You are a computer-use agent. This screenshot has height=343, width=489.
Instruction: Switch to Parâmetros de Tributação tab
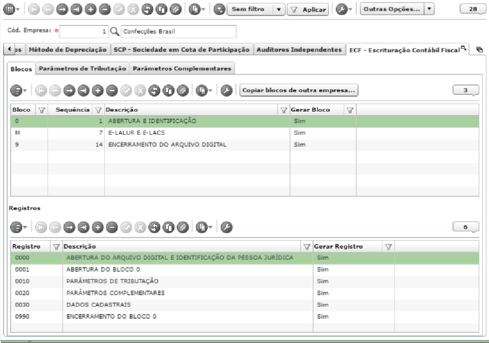pyautogui.click(x=82, y=69)
